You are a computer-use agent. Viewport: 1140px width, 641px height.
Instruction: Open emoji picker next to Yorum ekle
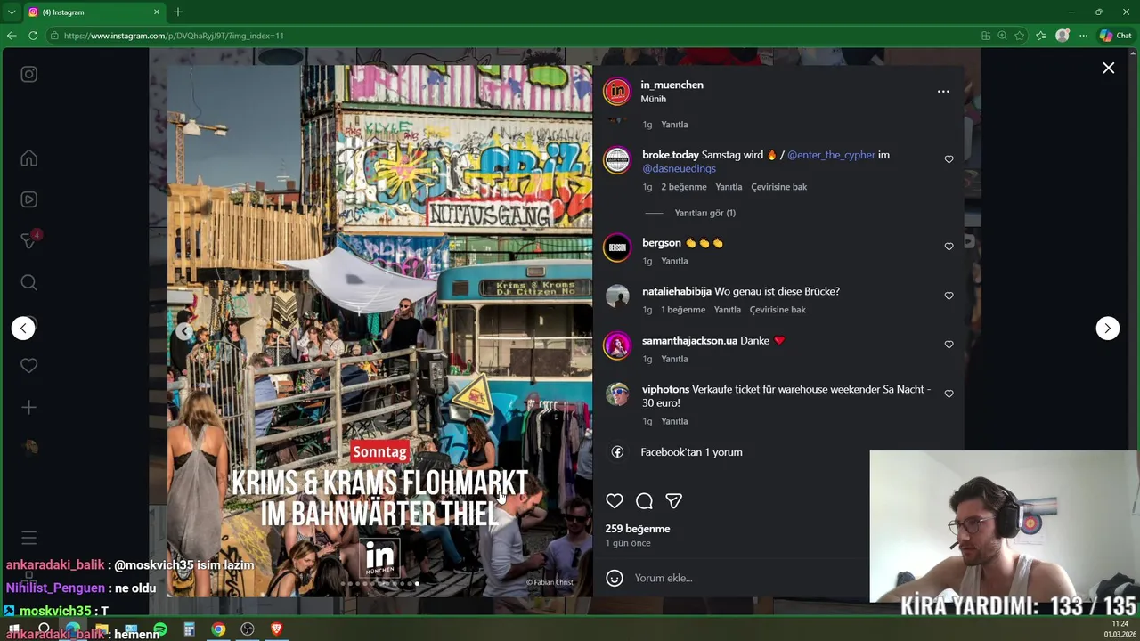coord(615,578)
